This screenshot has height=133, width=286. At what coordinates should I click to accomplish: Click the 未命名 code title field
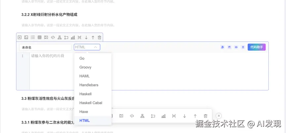pos(45,47)
